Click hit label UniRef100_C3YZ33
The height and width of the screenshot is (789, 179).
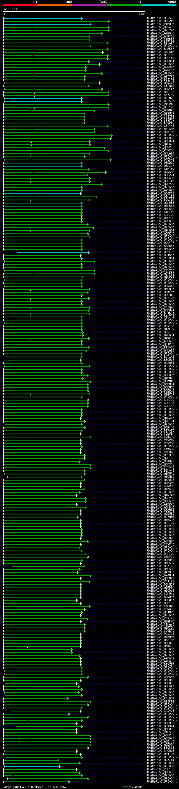(x=161, y=270)
